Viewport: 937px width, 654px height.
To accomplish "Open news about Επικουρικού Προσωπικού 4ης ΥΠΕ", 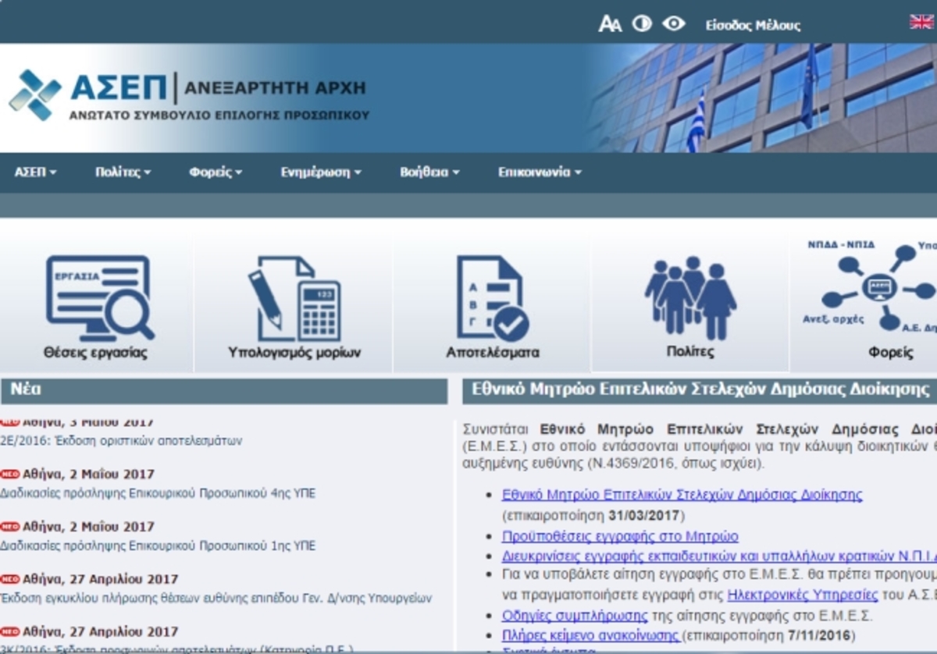I will tap(158, 493).
